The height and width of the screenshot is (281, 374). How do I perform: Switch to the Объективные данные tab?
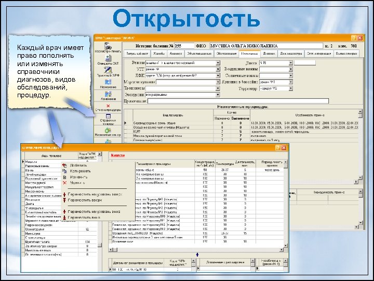pos(199,54)
